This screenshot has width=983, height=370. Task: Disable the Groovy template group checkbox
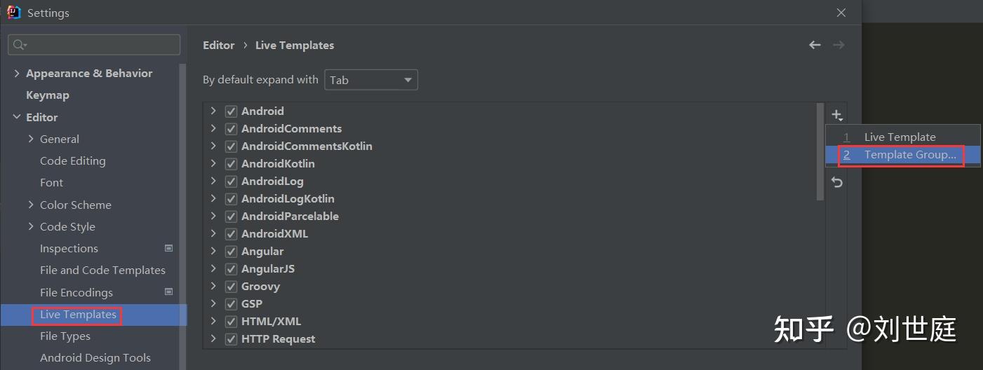[x=231, y=287]
